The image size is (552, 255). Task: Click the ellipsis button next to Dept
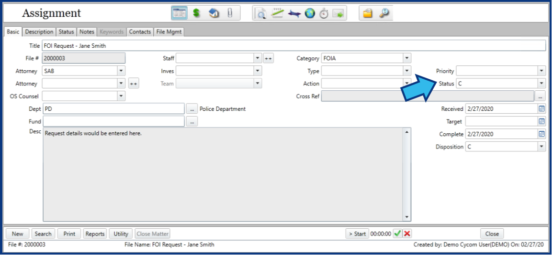[x=192, y=109]
